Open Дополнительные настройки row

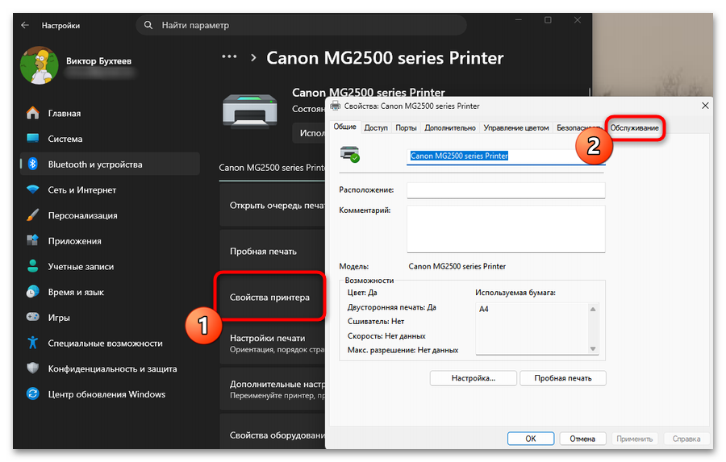[273, 389]
